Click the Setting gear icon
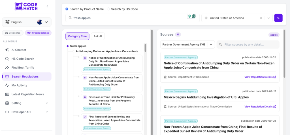 click(x=7, y=103)
